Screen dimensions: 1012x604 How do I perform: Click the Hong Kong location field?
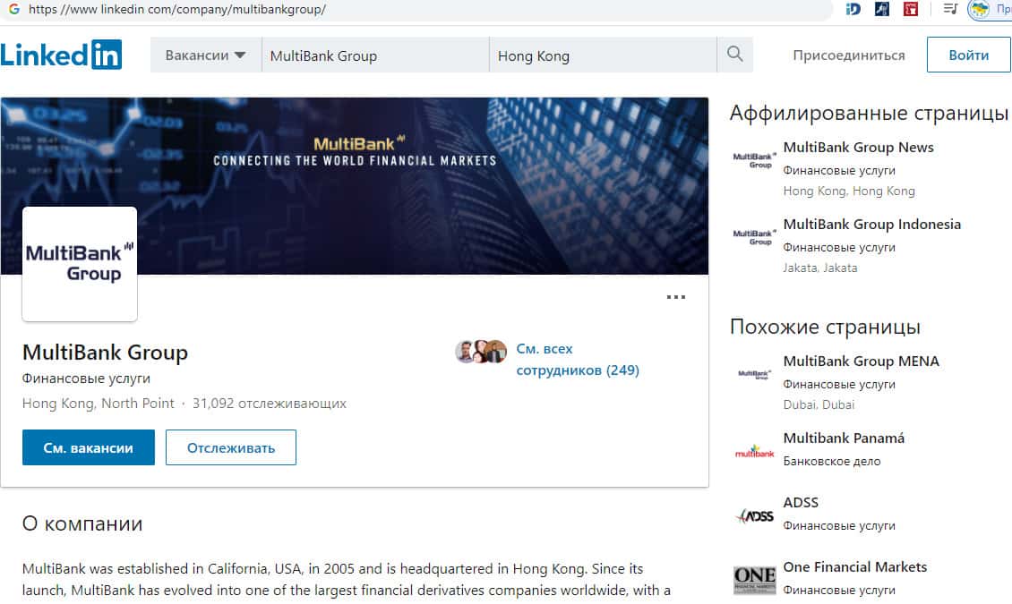click(602, 55)
